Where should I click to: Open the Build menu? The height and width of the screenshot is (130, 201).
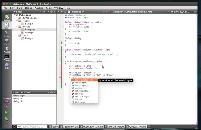pos(20,8)
